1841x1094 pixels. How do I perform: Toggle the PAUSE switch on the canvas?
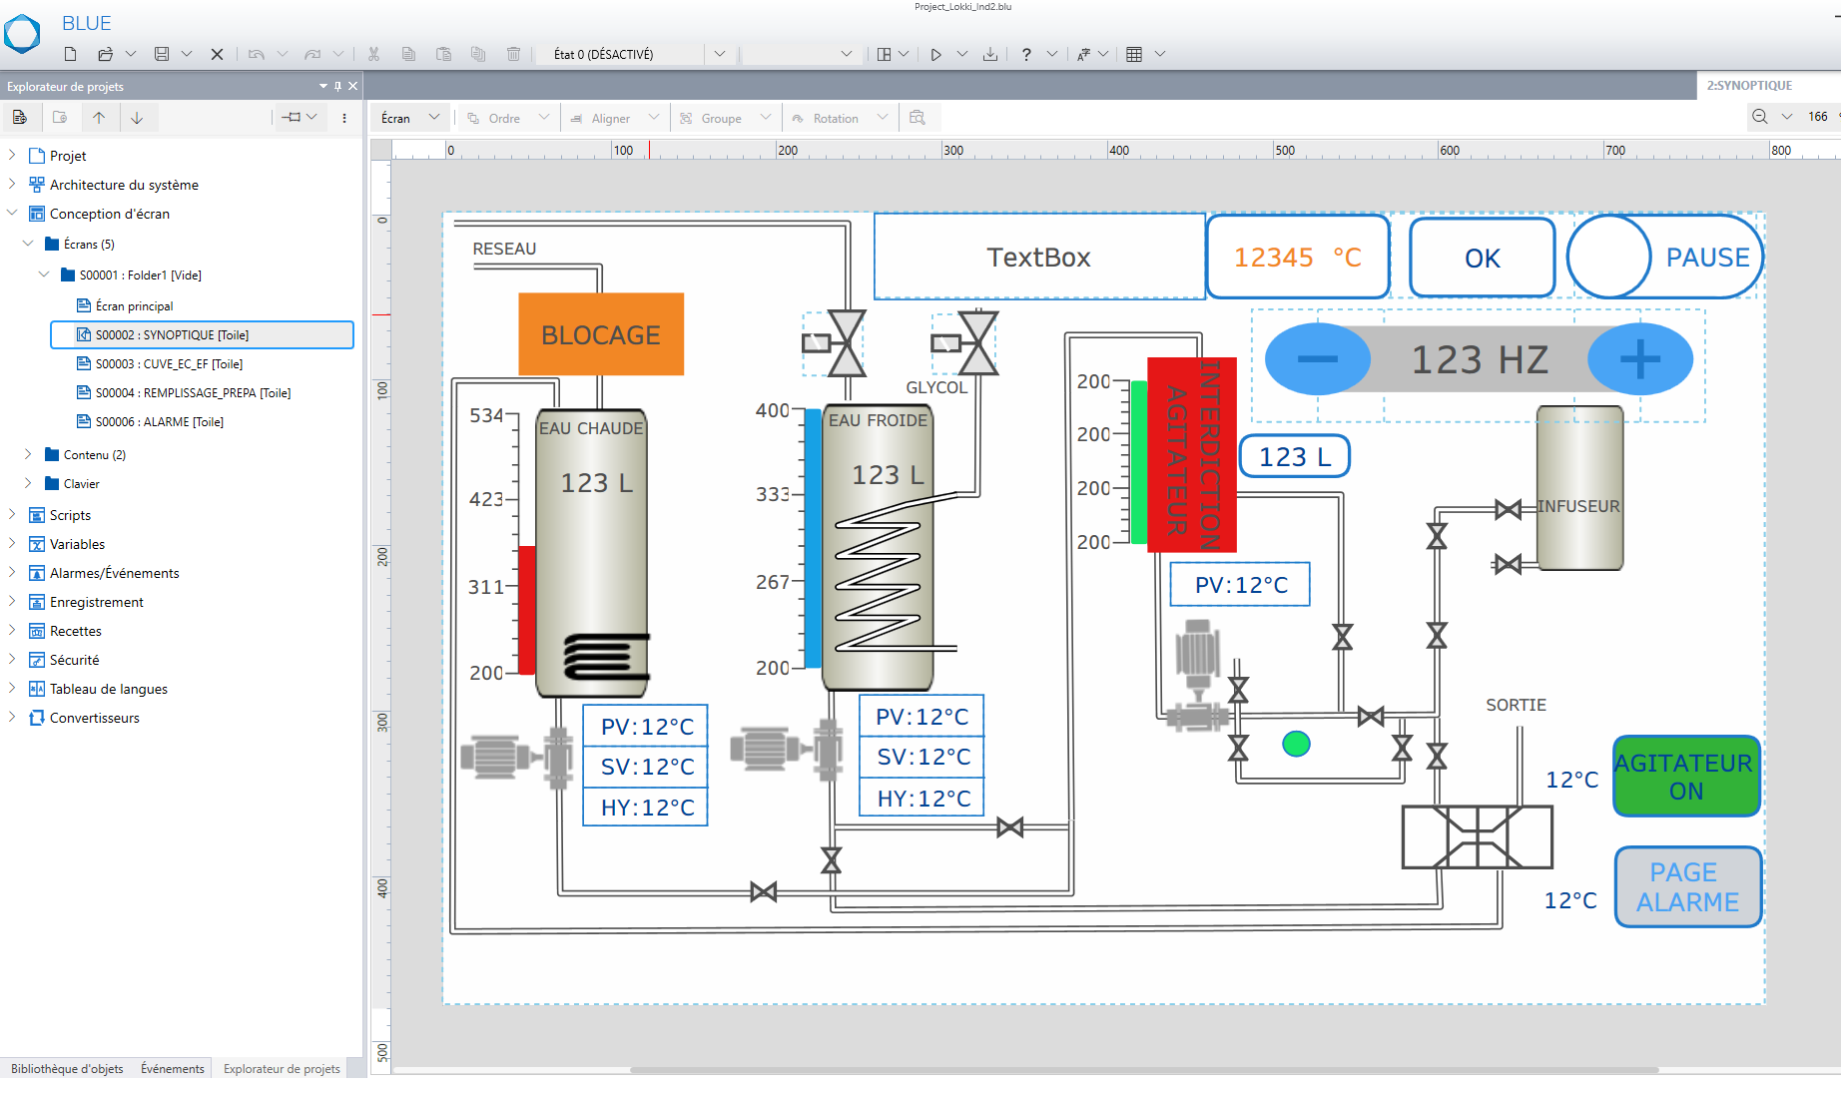point(1664,258)
